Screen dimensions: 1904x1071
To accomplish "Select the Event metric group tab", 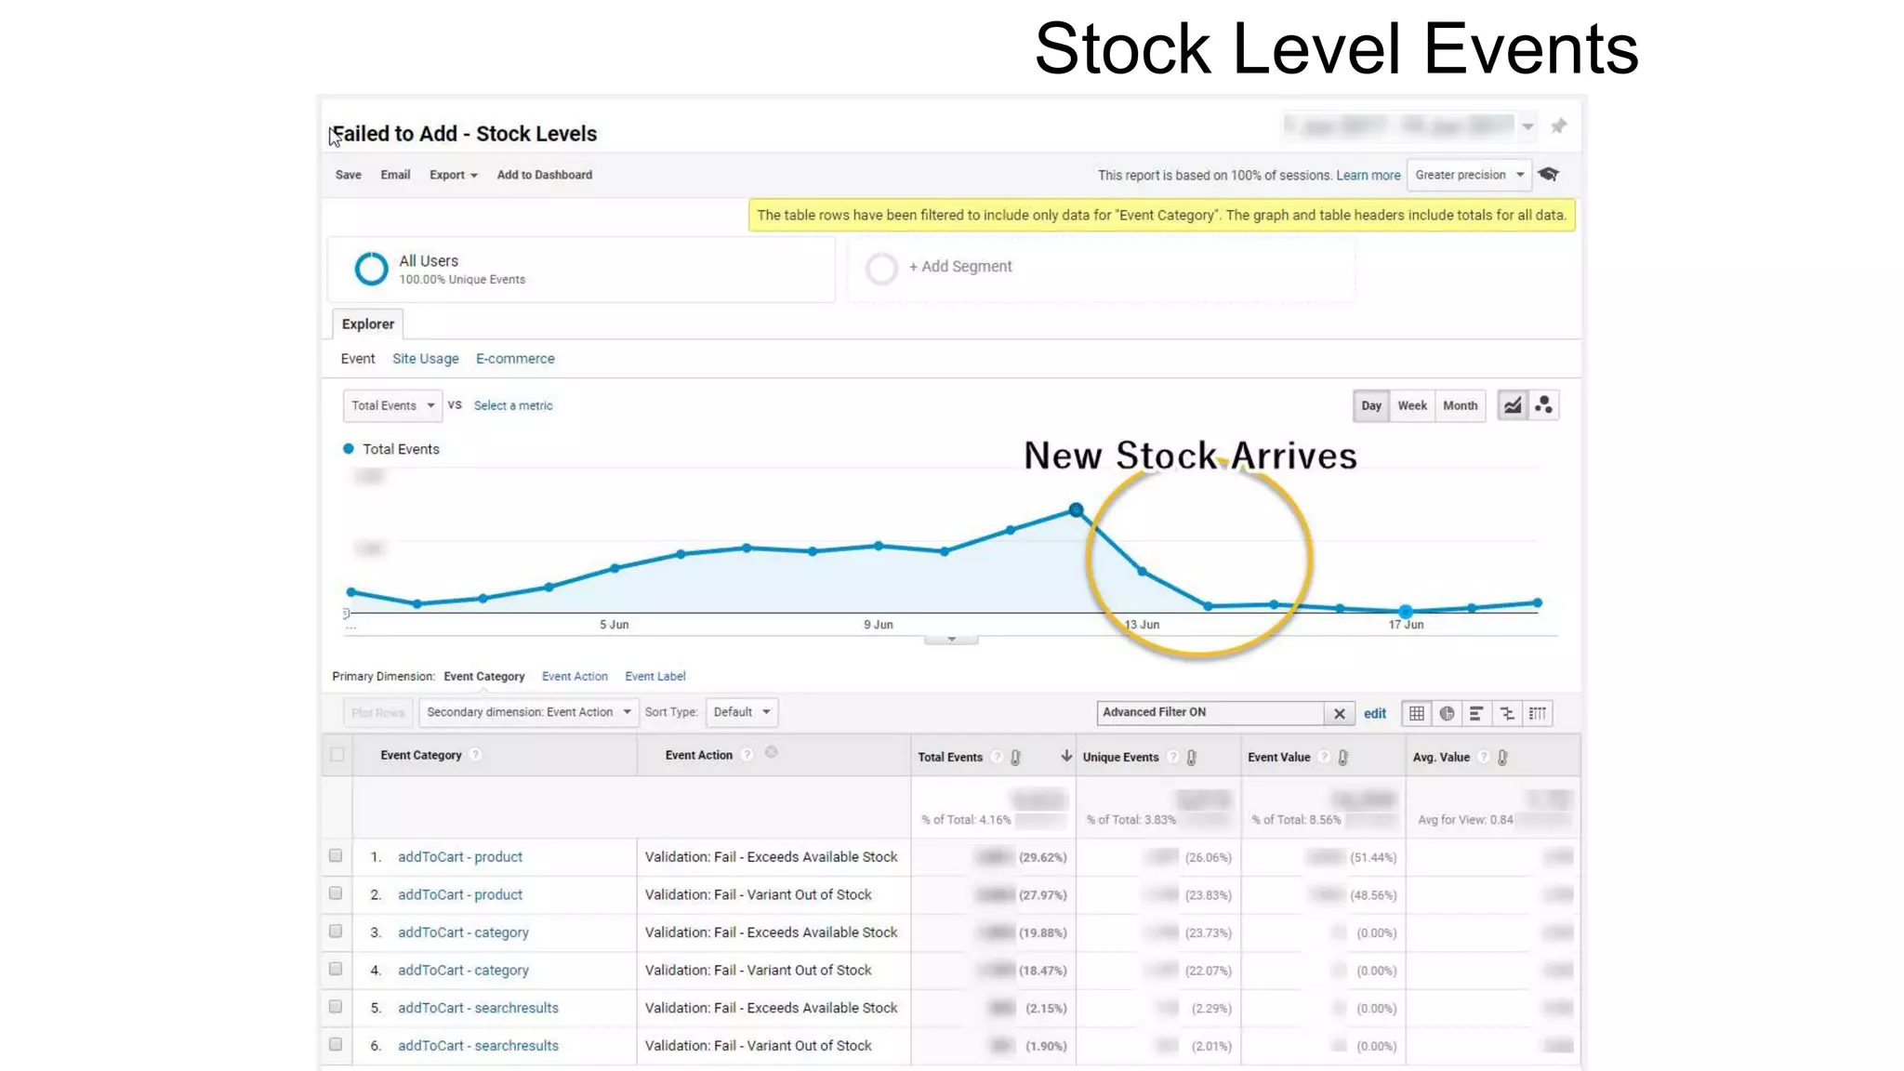I will [358, 359].
